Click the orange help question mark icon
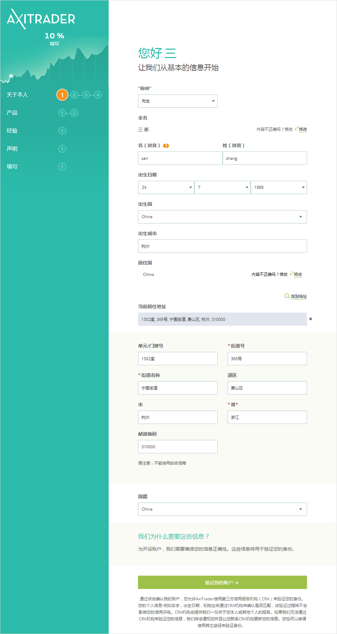 click(x=166, y=146)
